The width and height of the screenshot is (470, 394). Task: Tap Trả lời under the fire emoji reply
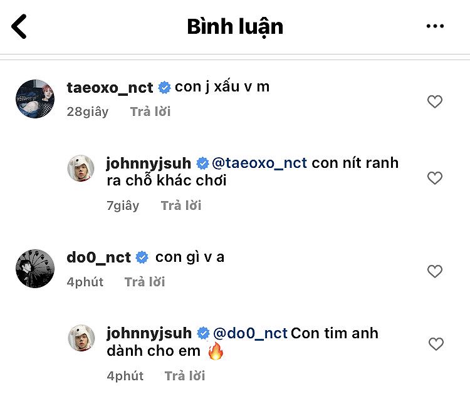click(x=185, y=376)
